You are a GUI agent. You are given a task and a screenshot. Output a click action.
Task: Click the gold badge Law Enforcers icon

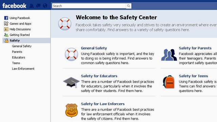(72, 110)
